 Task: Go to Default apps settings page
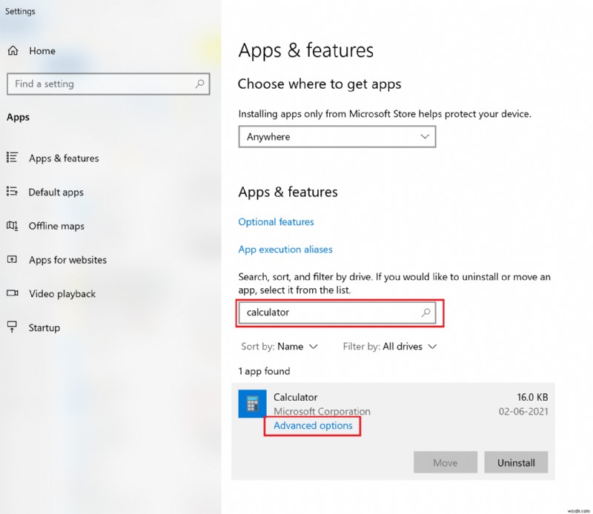[56, 192]
